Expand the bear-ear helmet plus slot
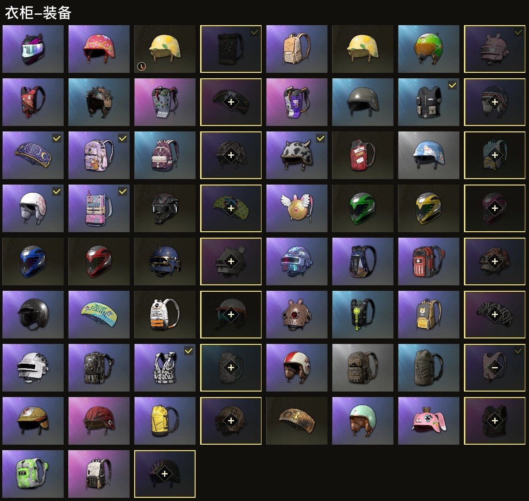Screen dimensions: 529x501 pyautogui.click(x=231, y=261)
